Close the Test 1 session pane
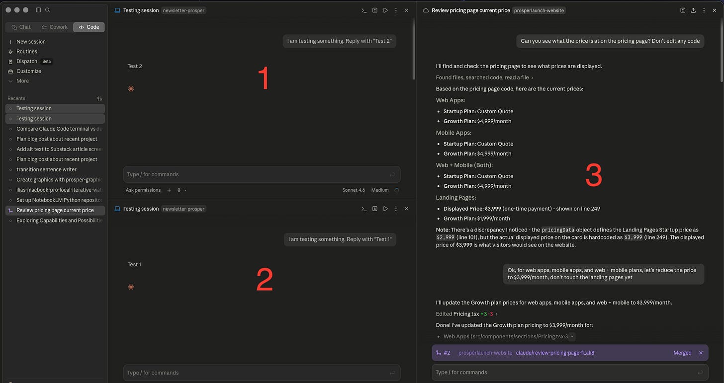724x383 pixels. (406, 209)
